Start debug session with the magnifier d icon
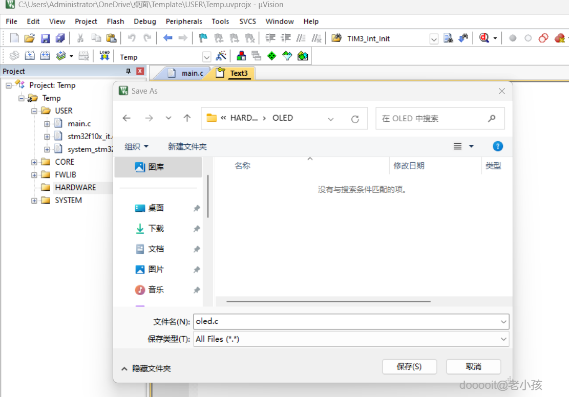 click(x=484, y=38)
